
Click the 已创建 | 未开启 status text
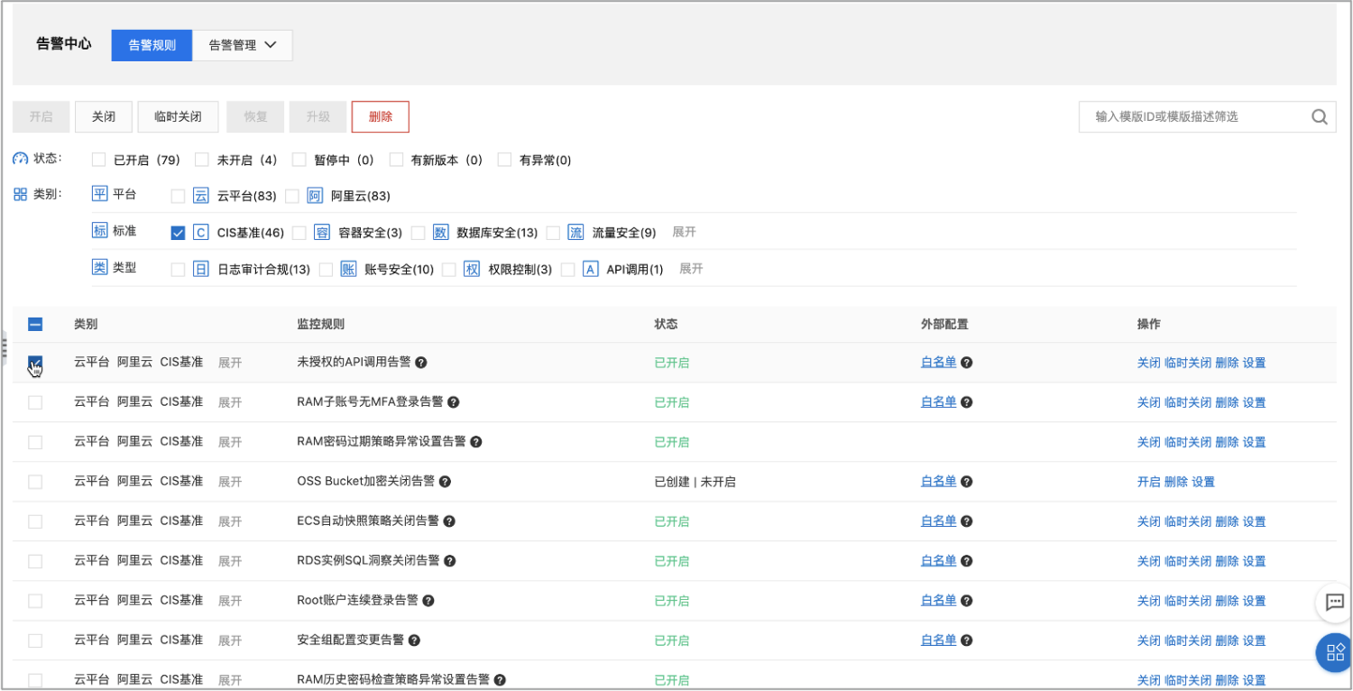(x=695, y=482)
